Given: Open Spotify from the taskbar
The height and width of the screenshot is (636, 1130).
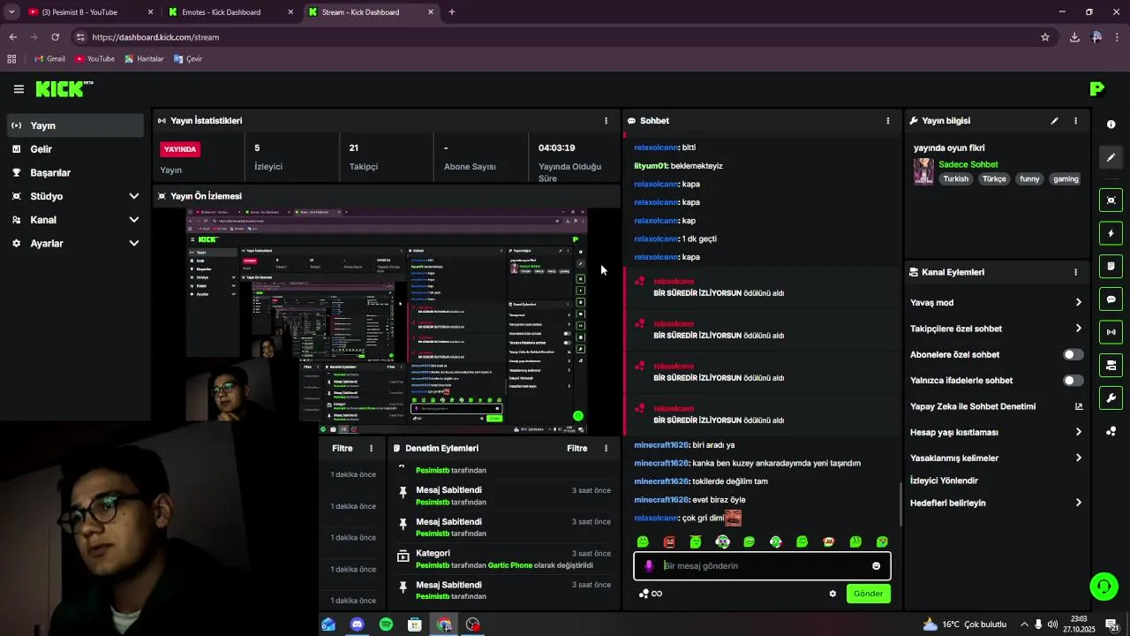Looking at the screenshot, I should (x=386, y=625).
